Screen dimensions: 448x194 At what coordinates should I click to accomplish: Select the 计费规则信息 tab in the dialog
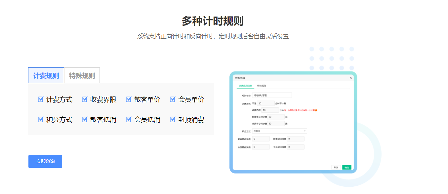pos(245,85)
